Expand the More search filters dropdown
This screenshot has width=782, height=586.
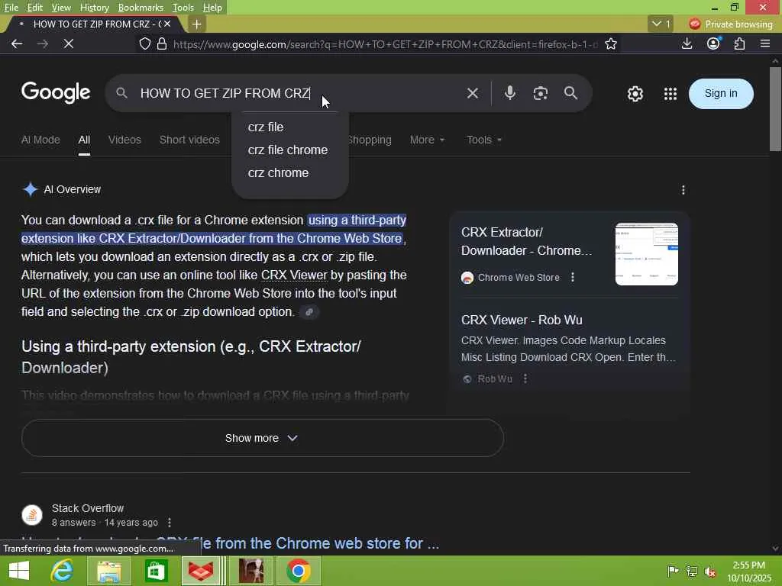click(428, 140)
